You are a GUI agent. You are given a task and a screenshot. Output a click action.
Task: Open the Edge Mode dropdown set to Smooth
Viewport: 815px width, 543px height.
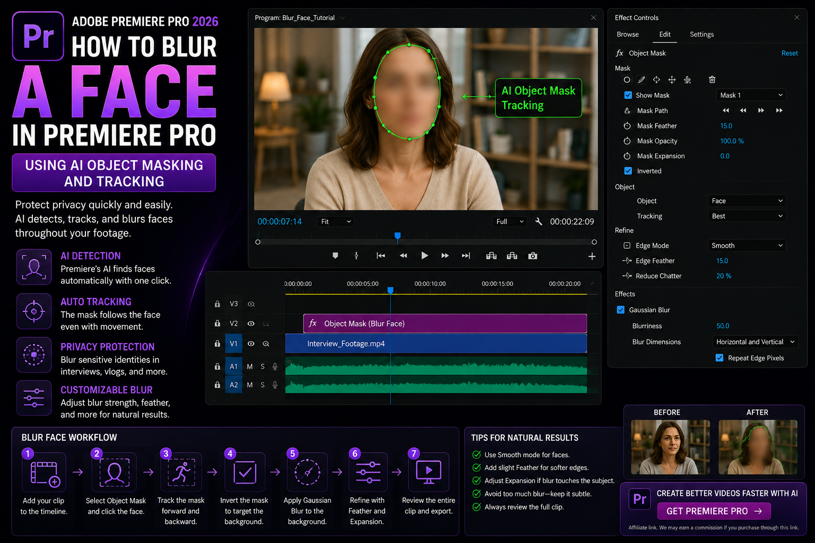point(747,246)
